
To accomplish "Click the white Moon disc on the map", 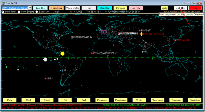I will pos(45,60).
